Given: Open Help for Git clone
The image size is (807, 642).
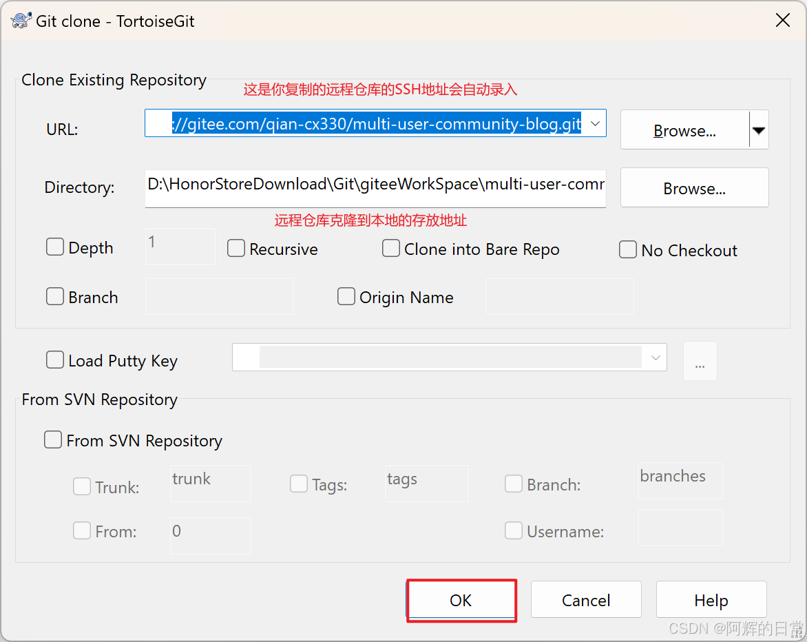Looking at the screenshot, I should [x=711, y=600].
